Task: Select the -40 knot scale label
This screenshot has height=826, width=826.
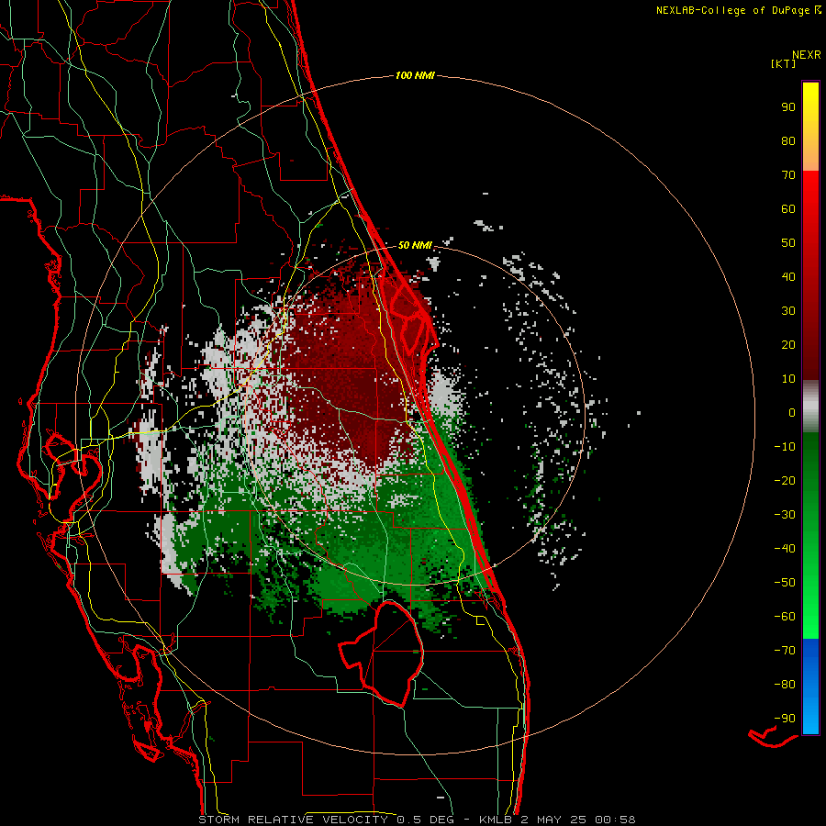Action: pos(785,549)
